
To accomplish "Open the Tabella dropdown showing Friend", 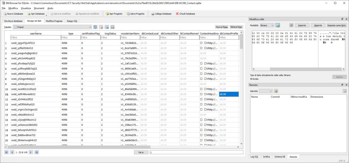I will 52,27.
